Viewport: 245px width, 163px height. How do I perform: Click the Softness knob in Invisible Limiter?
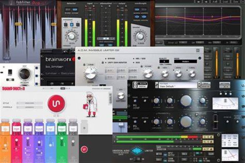pos(120,95)
